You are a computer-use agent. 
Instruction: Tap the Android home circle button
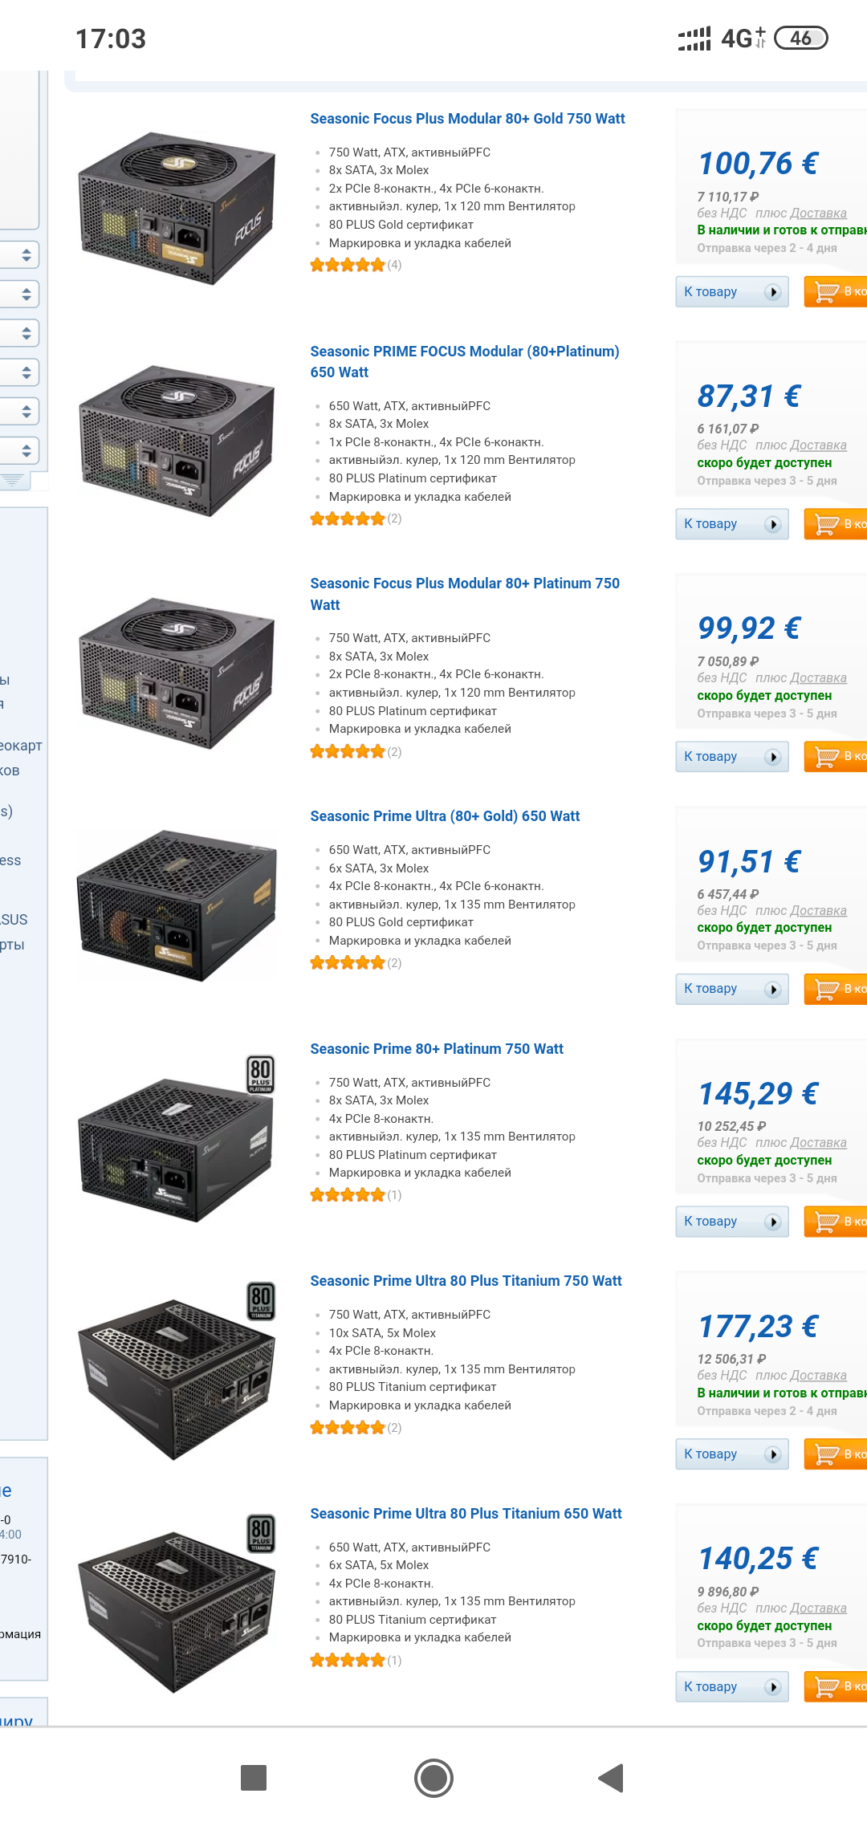[x=433, y=1778]
